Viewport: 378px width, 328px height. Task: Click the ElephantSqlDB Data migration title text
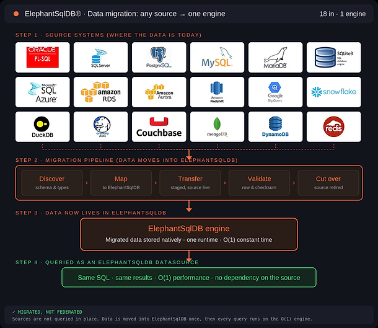[125, 14]
